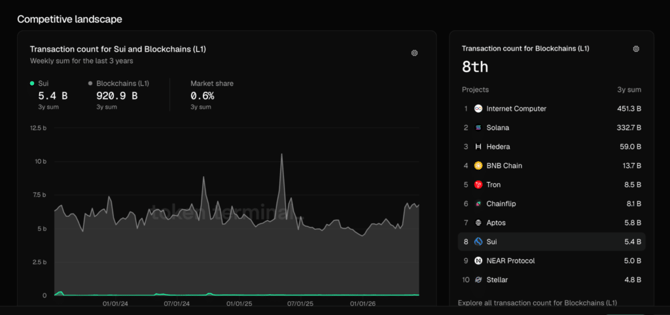The image size is (670, 315).
Task: Click the Sui logo icon in ranking
Action: [x=478, y=242]
